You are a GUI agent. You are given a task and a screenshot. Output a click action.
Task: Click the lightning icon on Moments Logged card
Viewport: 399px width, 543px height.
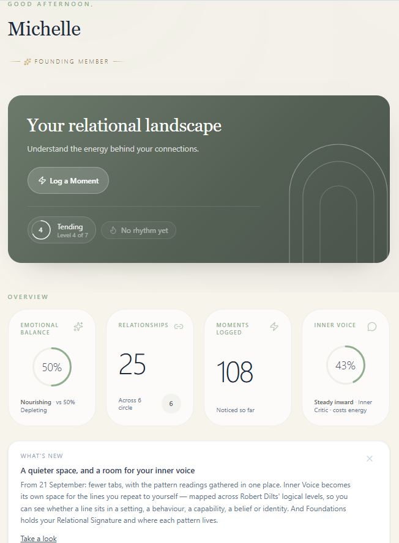click(x=274, y=326)
